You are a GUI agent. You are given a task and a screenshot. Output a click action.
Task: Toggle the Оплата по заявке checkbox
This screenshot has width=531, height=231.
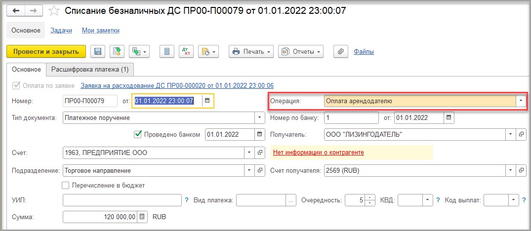pyautogui.click(x=16, y=85)
